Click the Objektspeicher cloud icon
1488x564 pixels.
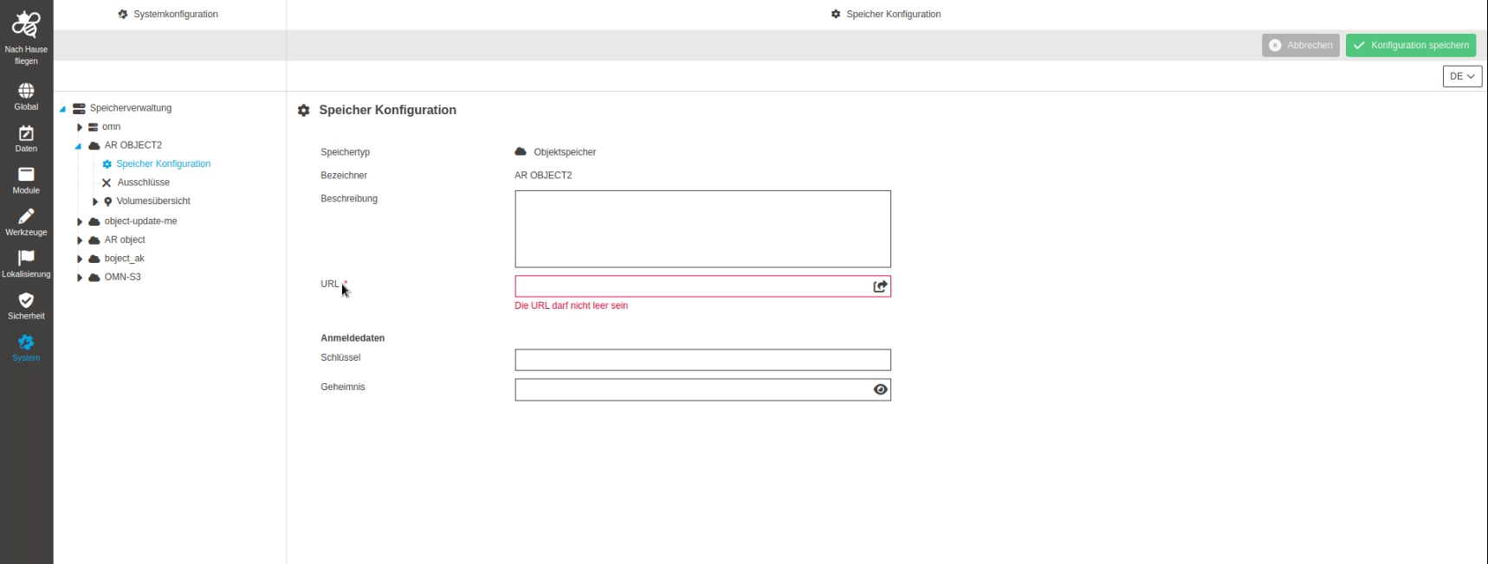click(521, 151)
